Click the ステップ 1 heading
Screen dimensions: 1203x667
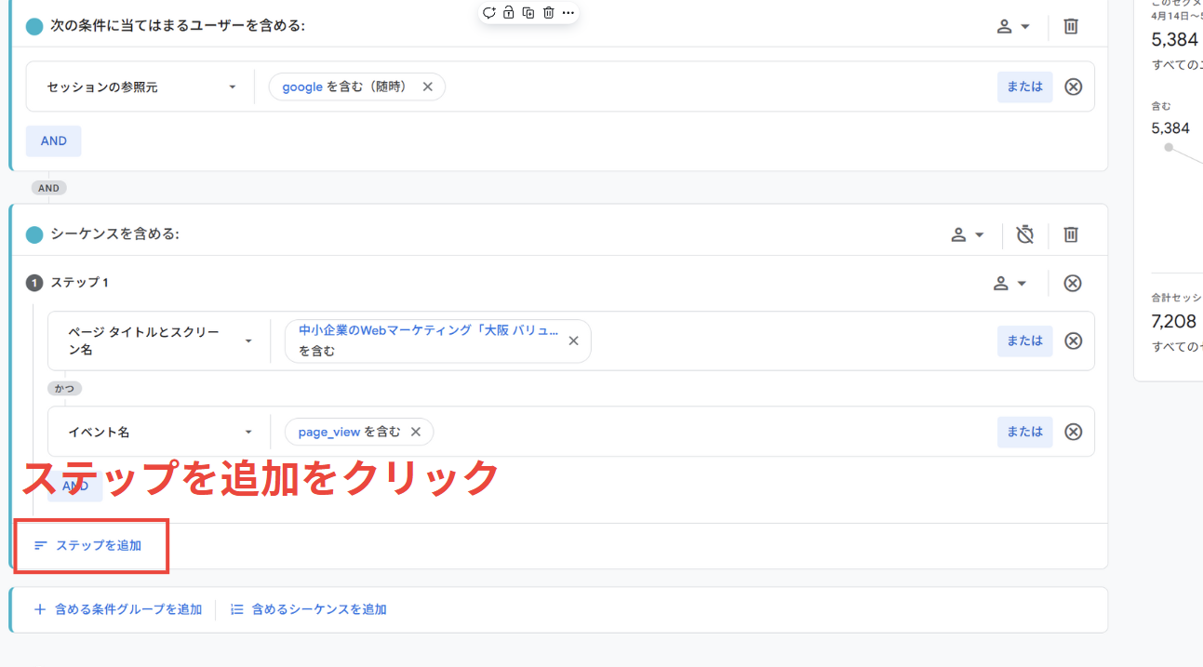point(79,283)
